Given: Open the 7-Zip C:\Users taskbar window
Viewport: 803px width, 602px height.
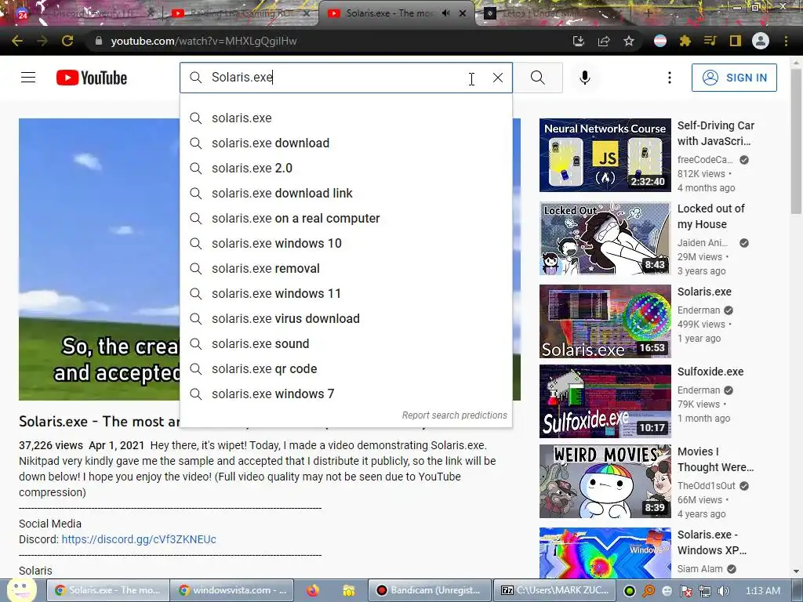Looking at the screenshot, I should coord(554,590).
